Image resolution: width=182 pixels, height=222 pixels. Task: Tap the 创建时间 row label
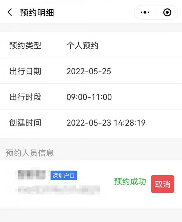pos(25,123)
